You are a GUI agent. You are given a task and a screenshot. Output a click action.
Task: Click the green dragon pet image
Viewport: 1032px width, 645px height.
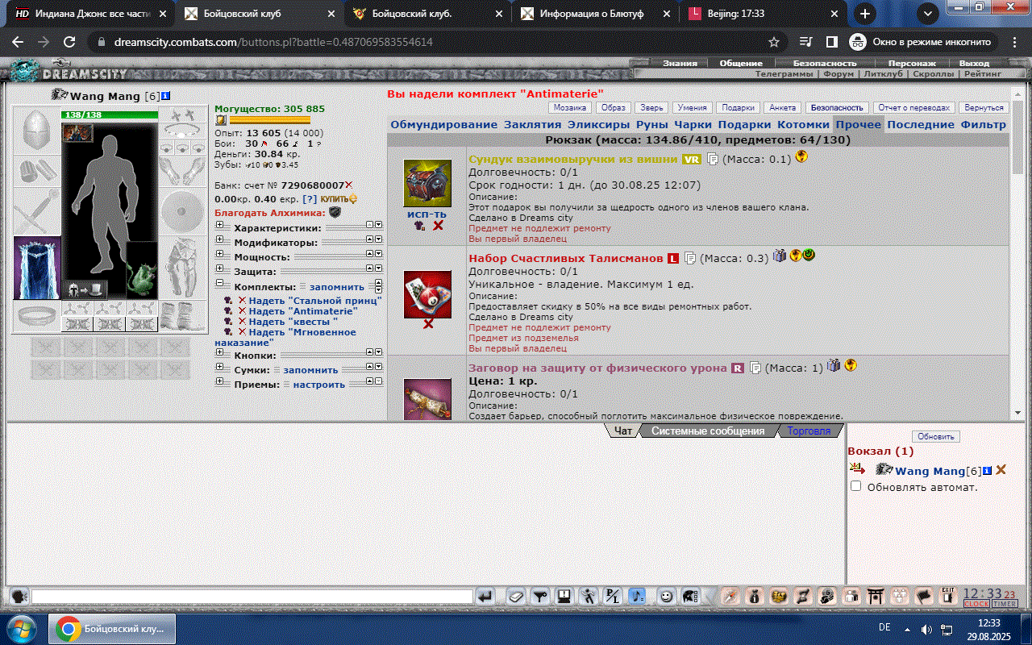pyautogui.click(x=142, y=270)
